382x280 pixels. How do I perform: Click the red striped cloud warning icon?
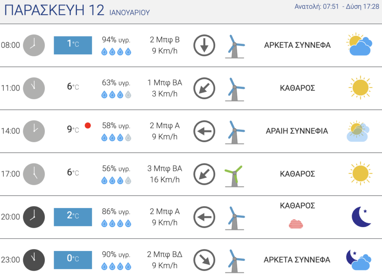click(296, 223)
